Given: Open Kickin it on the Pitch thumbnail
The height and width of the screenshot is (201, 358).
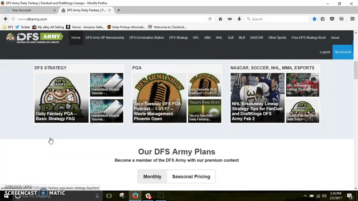Looking at the screenshot, I should [303, 111].
